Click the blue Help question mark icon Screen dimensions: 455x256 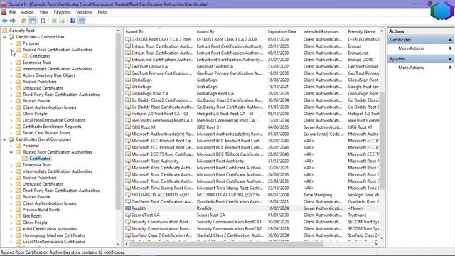(73, 21)
